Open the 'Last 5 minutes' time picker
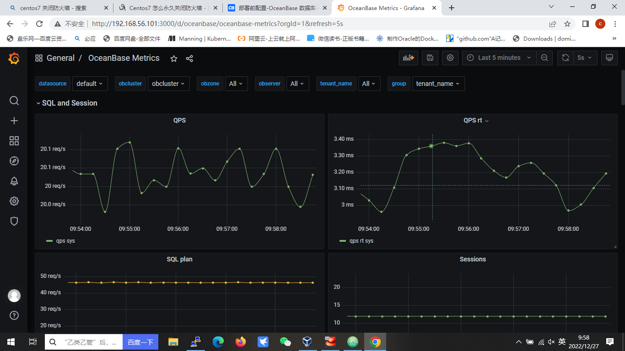The height and width of the screenshot is (351, 625). click(499, 58)
